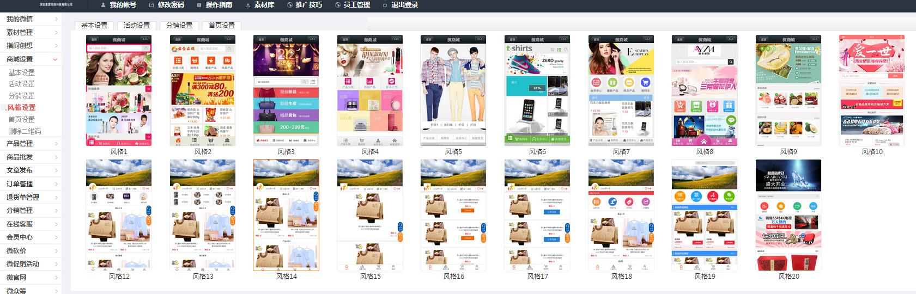
Task: Click the power icon beside 退出登录
Action: point(385,5)
